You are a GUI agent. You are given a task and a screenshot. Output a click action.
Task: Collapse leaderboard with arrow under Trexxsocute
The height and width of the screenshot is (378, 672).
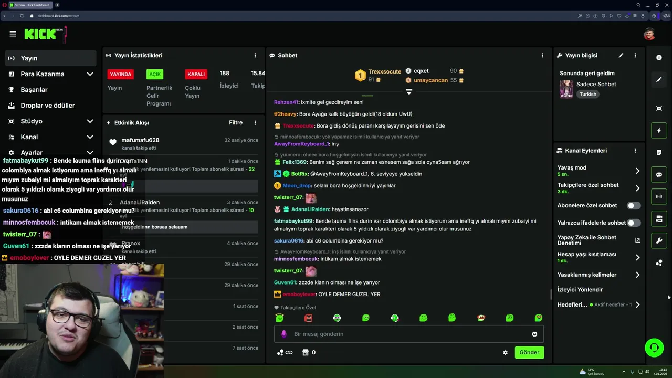tap(409, 91)
